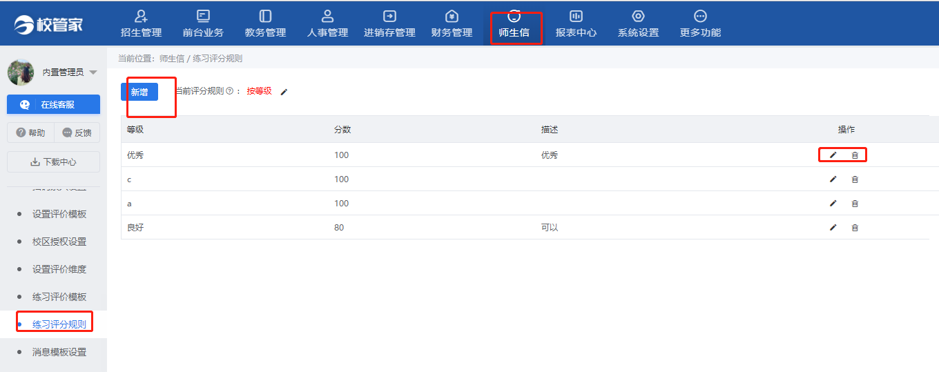
Task: Click the 新增 button
Action: pos(139,92)
